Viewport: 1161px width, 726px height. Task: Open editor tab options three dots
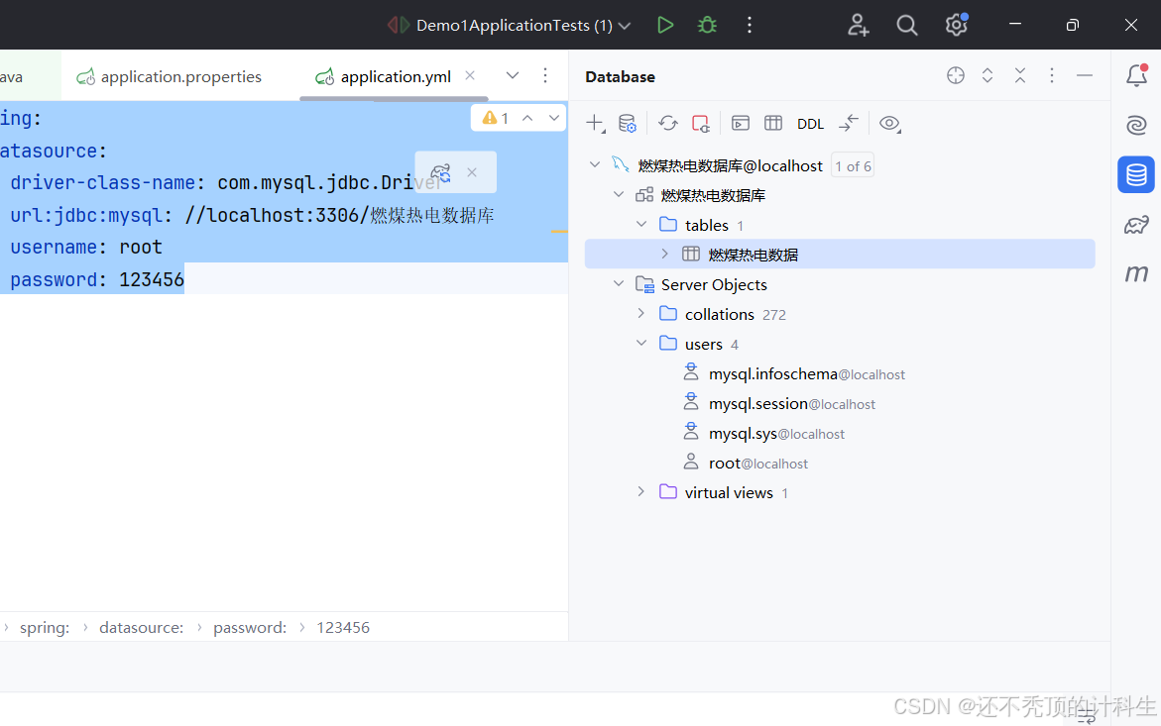point(545,75)
